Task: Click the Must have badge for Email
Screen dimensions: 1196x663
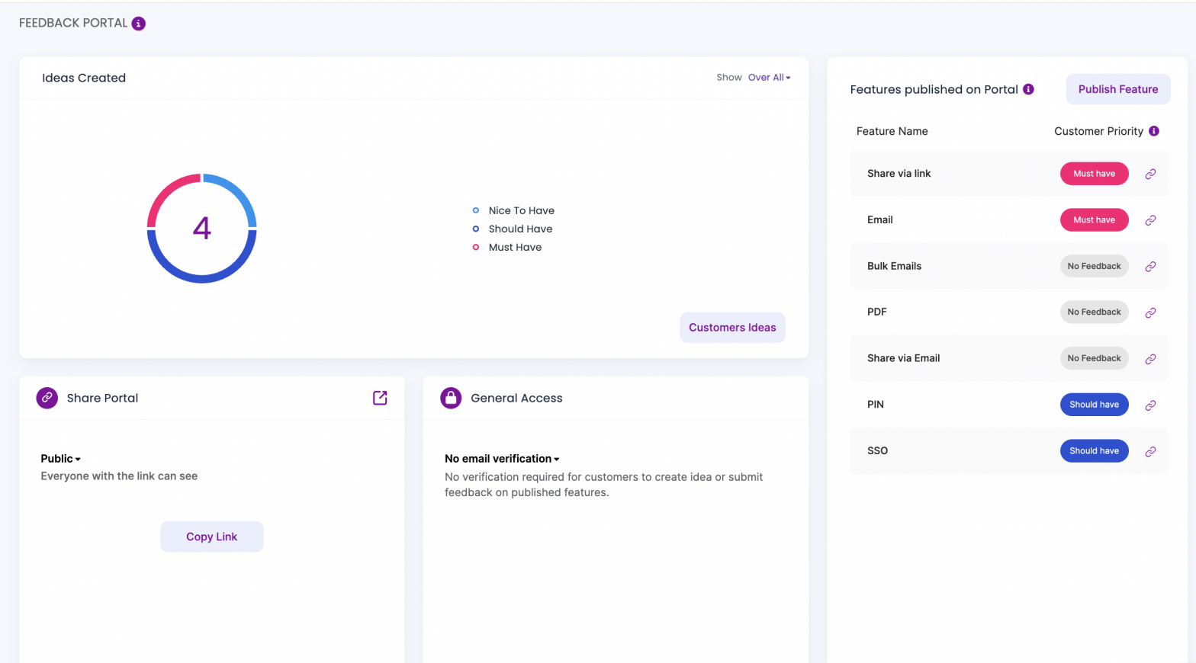Action: 1094,220
